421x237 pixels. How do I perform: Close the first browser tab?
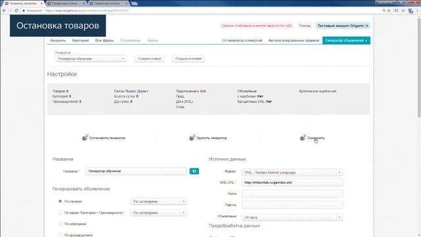[x=41, y=3]
